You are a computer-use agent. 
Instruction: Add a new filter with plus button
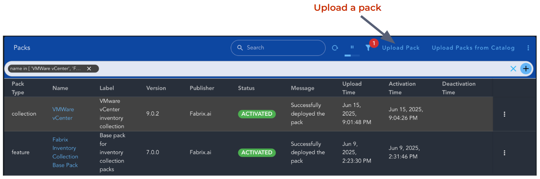click(526, 69)
